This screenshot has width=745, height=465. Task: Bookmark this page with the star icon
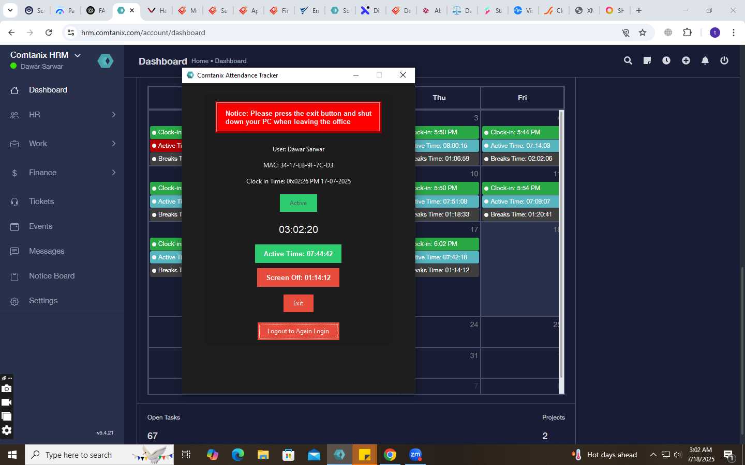[643, 33]
